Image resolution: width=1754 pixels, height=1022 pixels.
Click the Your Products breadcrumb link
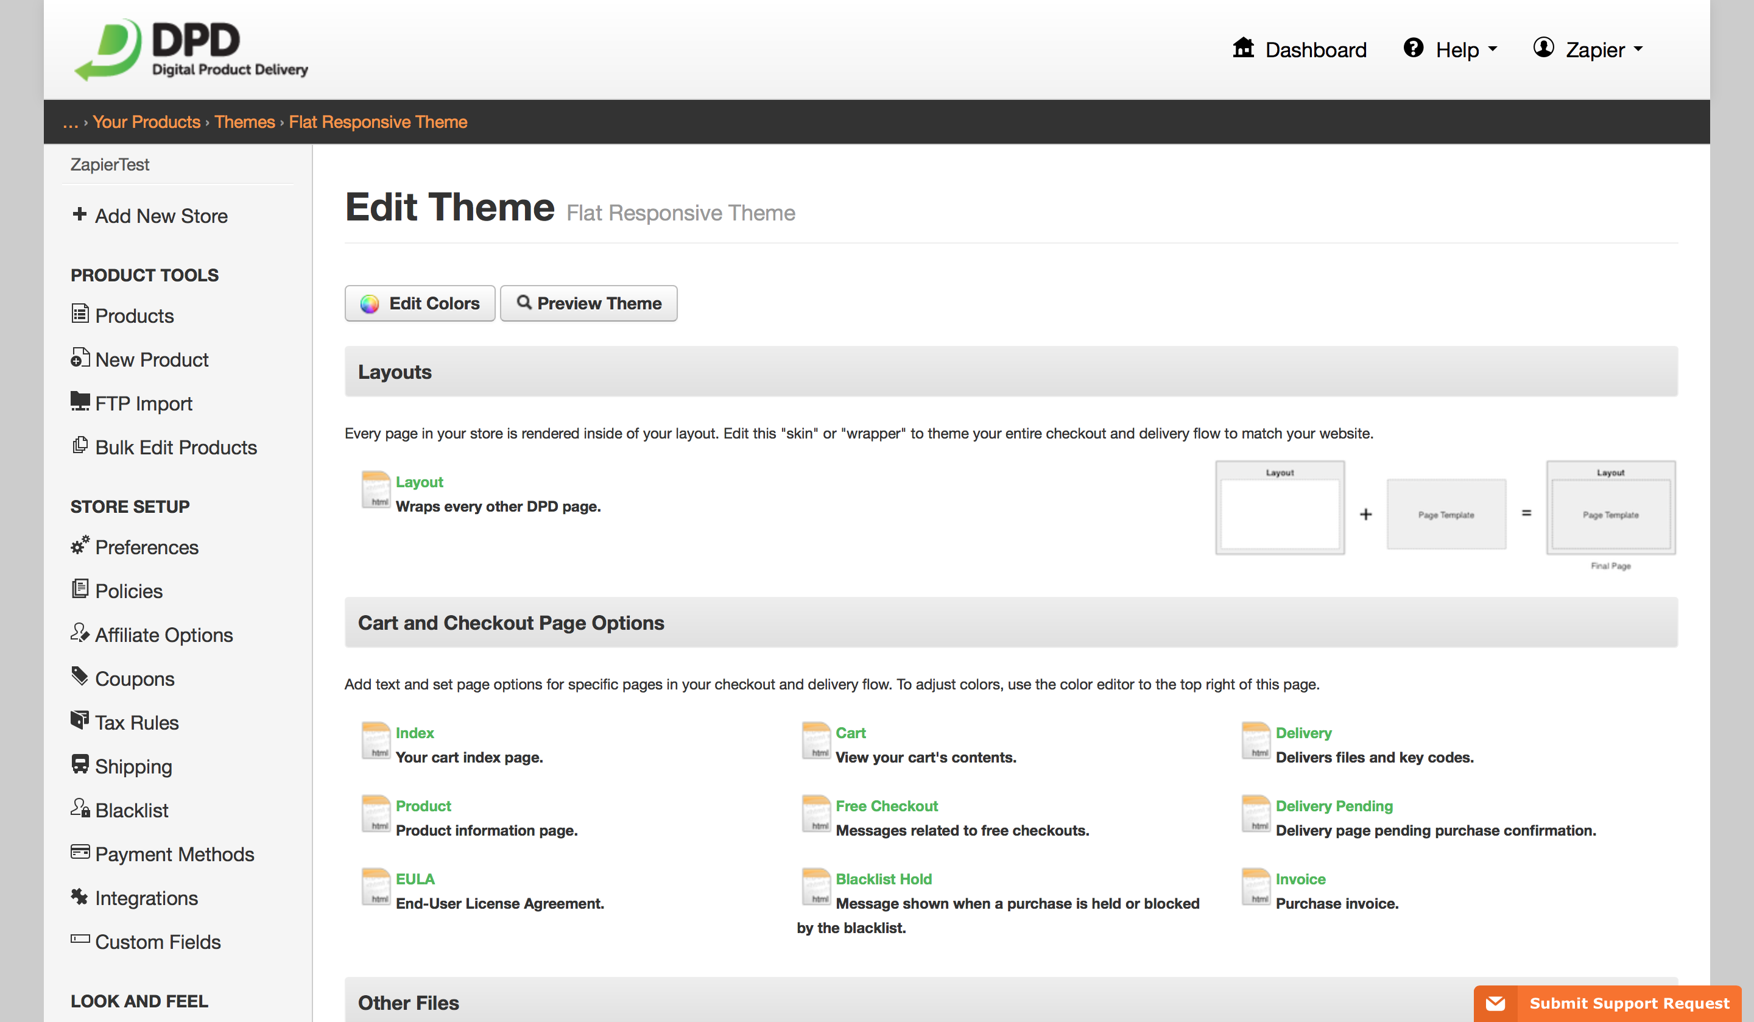(x=146, y=122)
